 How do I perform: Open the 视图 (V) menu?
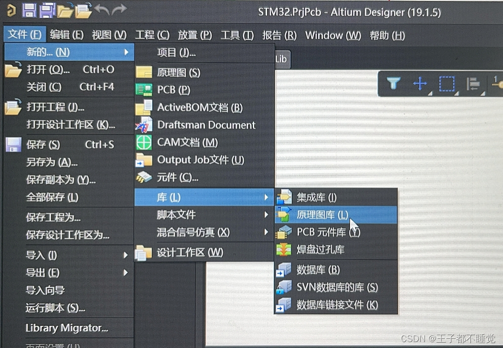pos(110,35)
